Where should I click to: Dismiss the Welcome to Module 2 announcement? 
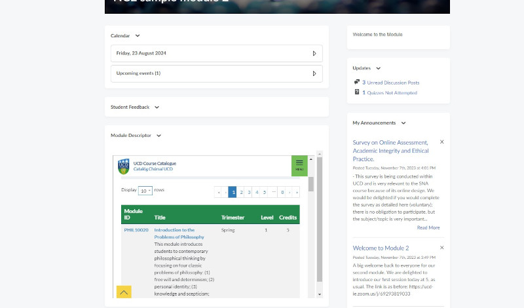pyautogui.click(x=441, y=248)
